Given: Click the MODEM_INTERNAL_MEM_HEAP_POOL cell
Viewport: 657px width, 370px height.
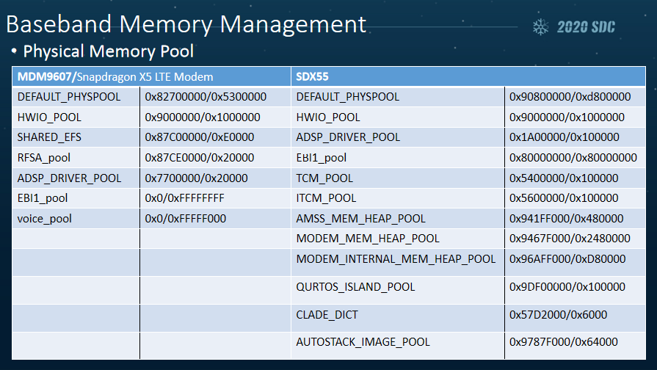Looking at the screenshot, I should (x=396, y=259).
